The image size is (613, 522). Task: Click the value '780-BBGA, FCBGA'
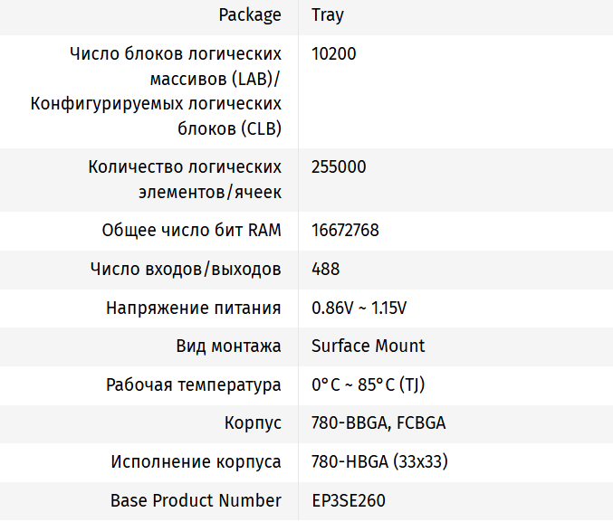tap(378, 423)
